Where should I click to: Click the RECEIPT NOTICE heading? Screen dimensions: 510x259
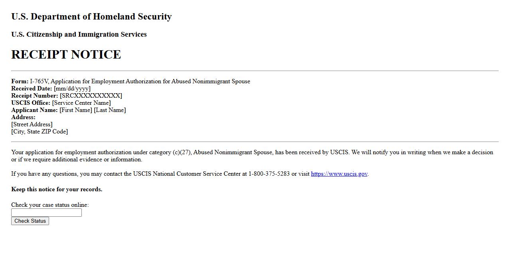click(x=66, y=55)
